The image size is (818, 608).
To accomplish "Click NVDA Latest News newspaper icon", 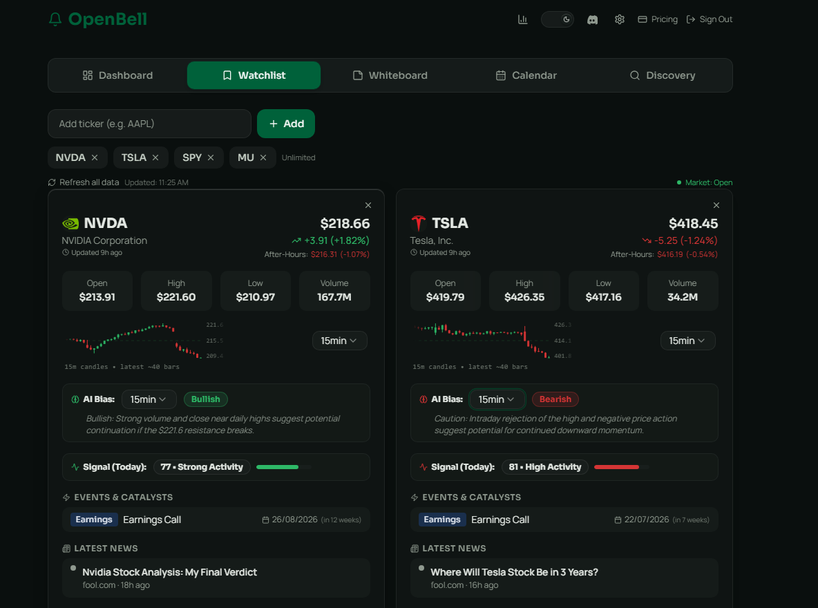I will pyautogui.click(x=66, y=549).
